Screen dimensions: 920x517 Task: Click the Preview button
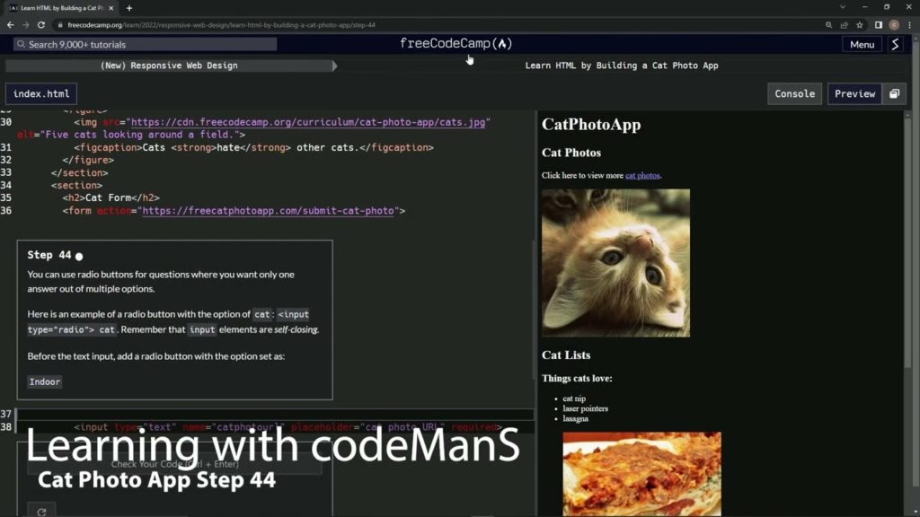(x=854, y=93)
